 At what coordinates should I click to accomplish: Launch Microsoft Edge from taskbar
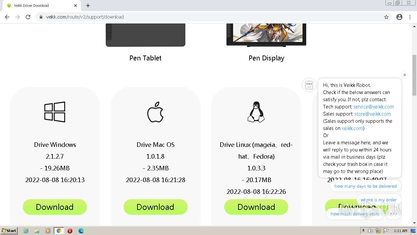click(x=81, y=231)
